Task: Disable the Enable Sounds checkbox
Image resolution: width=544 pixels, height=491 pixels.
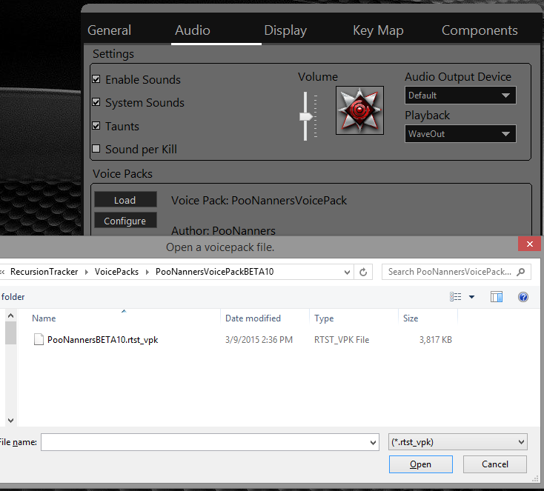Action: click(x=96, y=79)
